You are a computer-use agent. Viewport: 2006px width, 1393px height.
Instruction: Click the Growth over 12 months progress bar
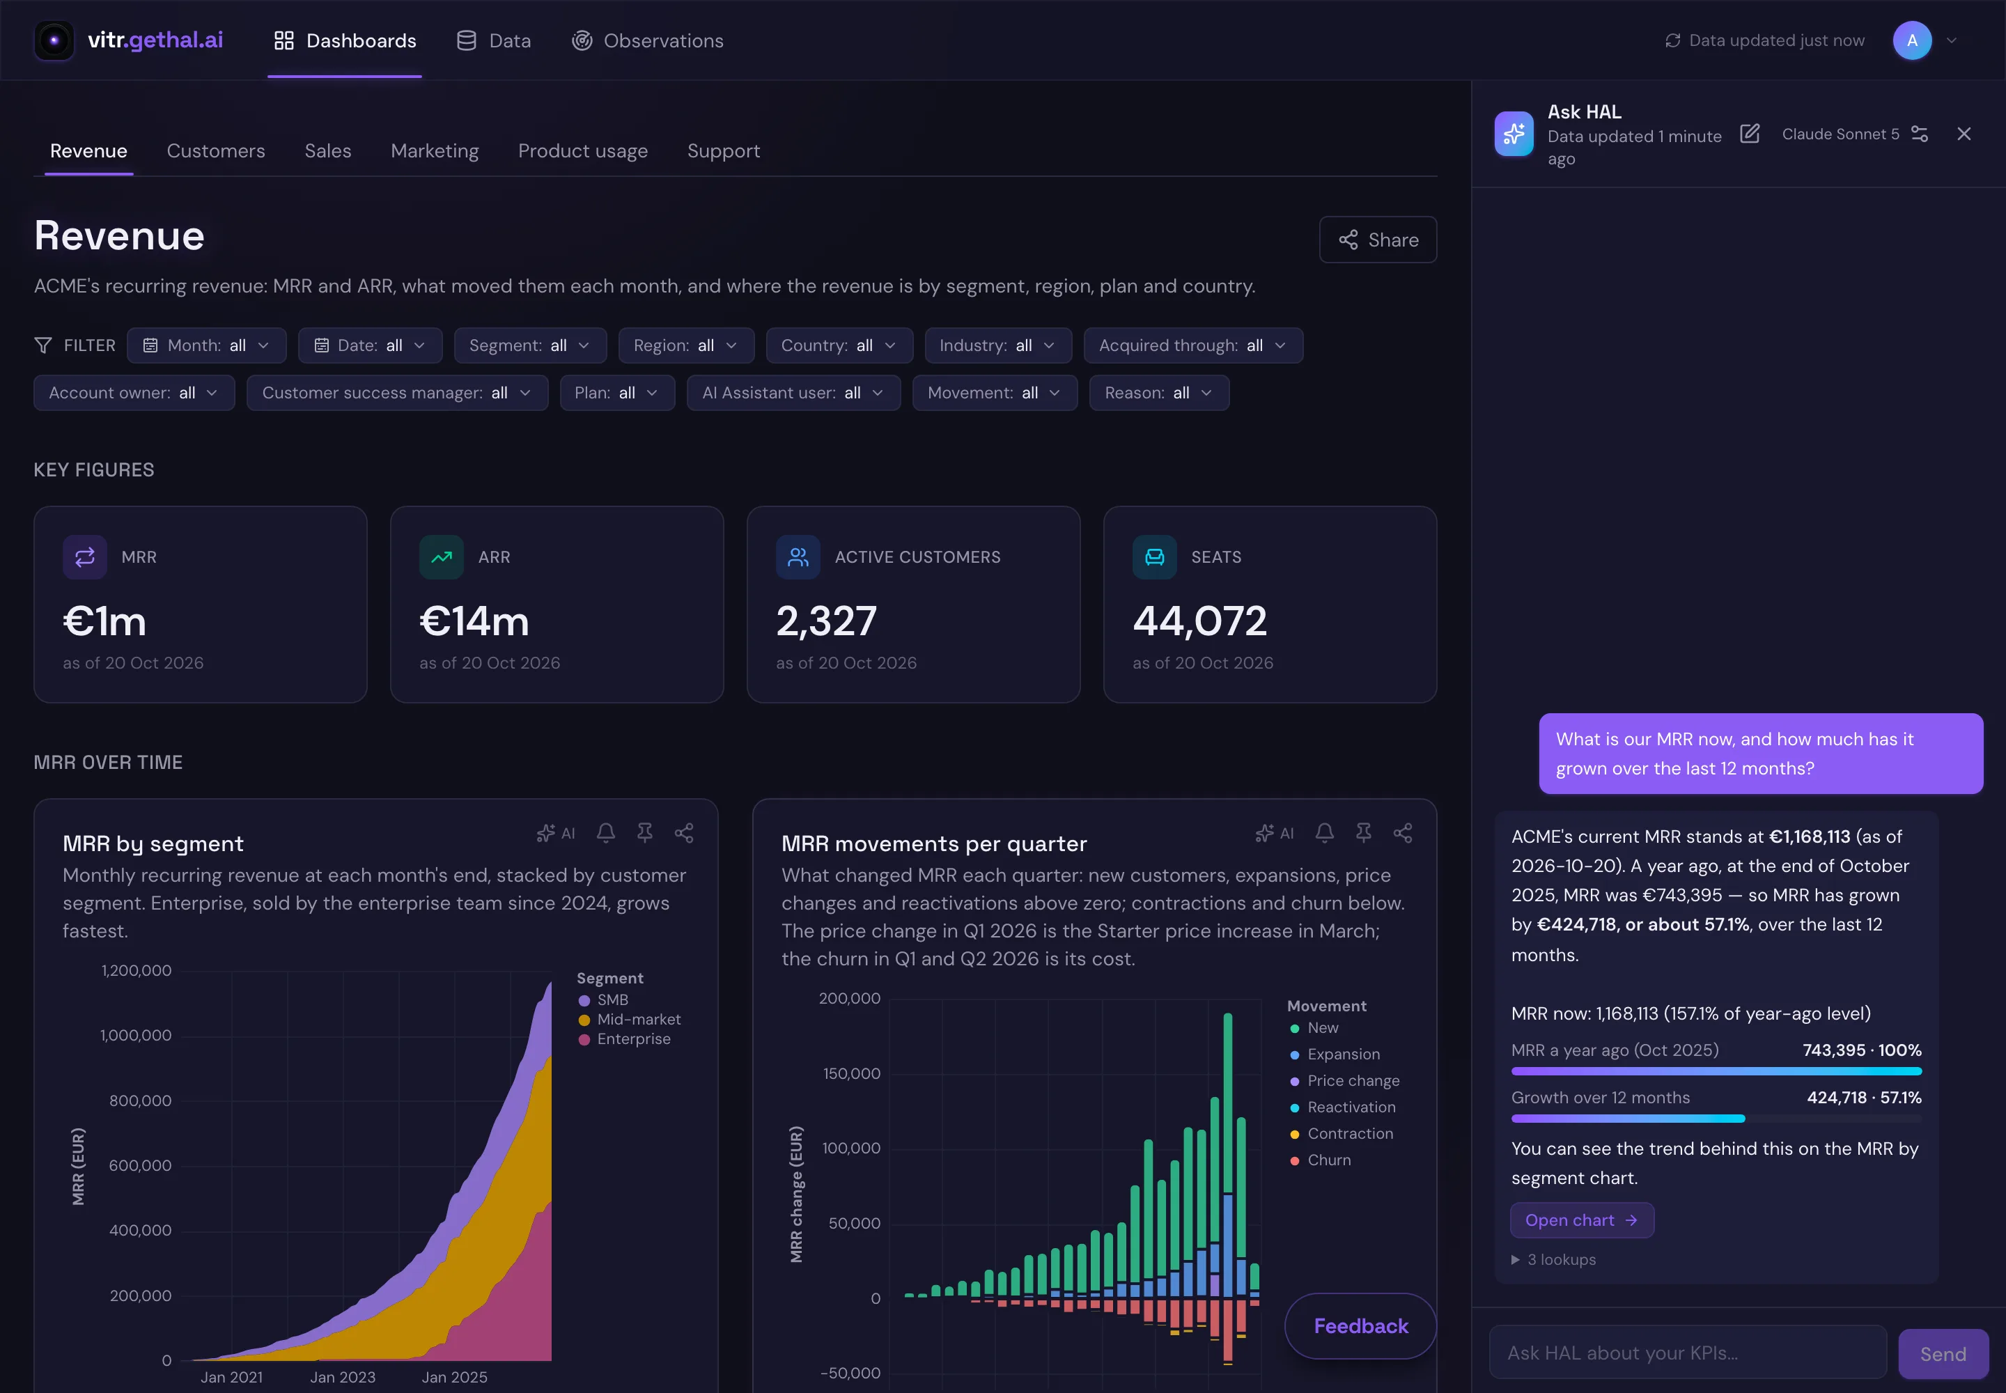[x=1716, y=1118]
